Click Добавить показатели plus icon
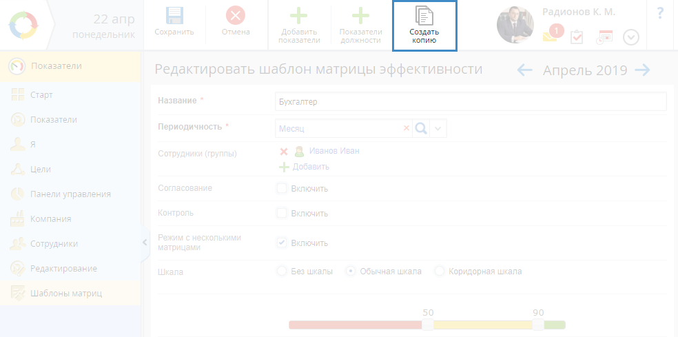Image resolution: width=678 pixels, height=337 pixels. pyautogui.click(x=299, y=17)
